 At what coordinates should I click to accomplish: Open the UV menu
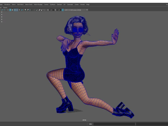click(64, 5)
